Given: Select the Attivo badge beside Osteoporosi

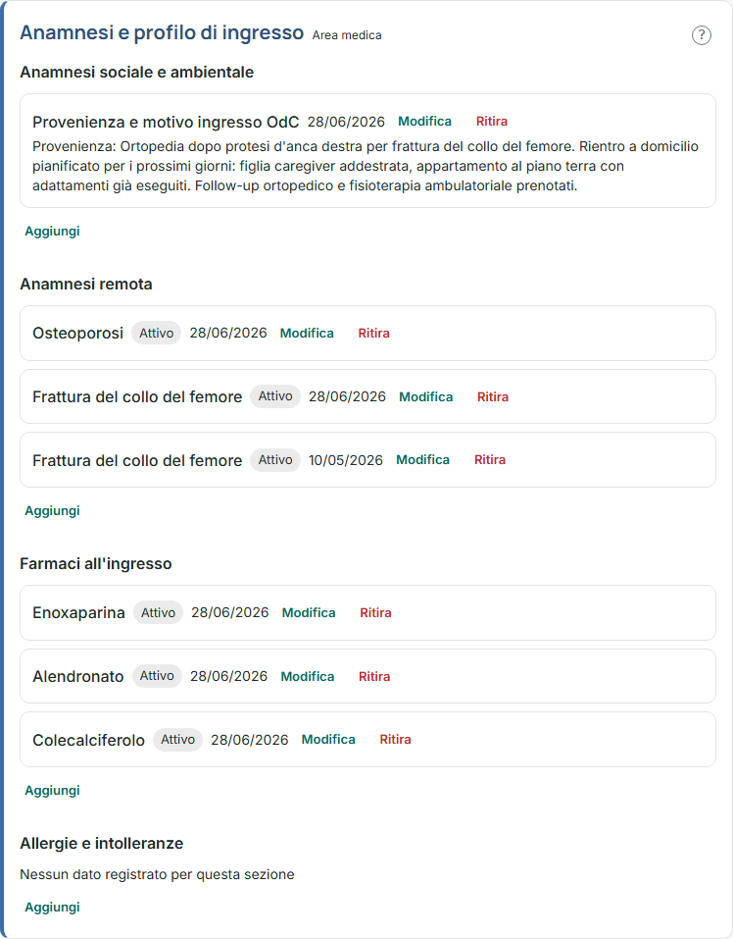Looking at the screenshot, I should tap(156, 333).
